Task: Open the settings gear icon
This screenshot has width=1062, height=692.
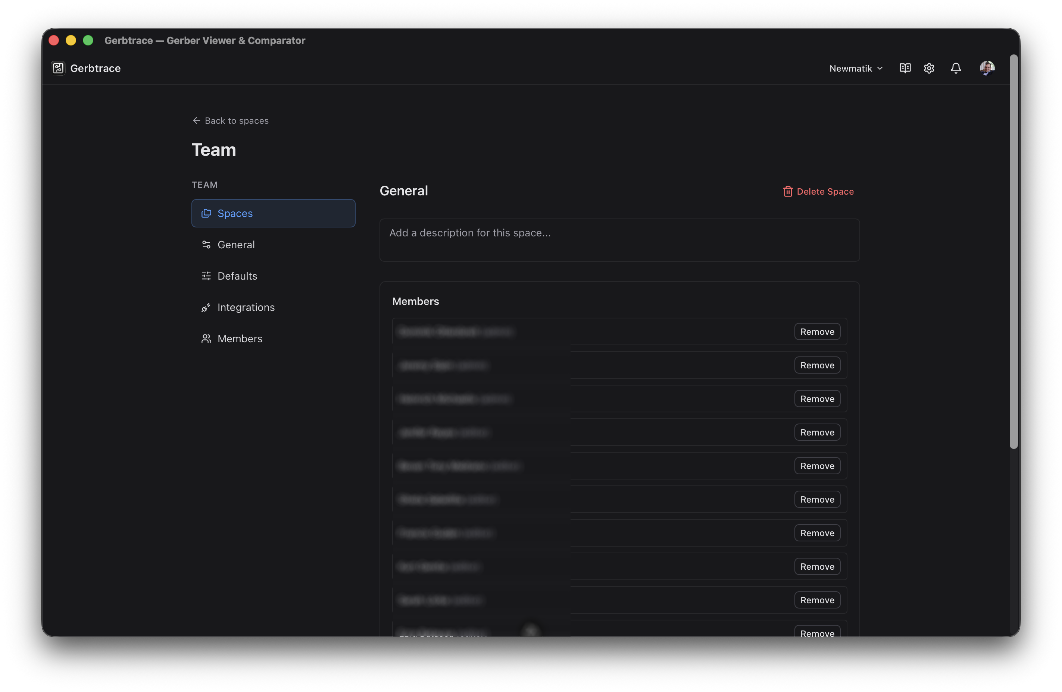Action: [x=929, y=68]
